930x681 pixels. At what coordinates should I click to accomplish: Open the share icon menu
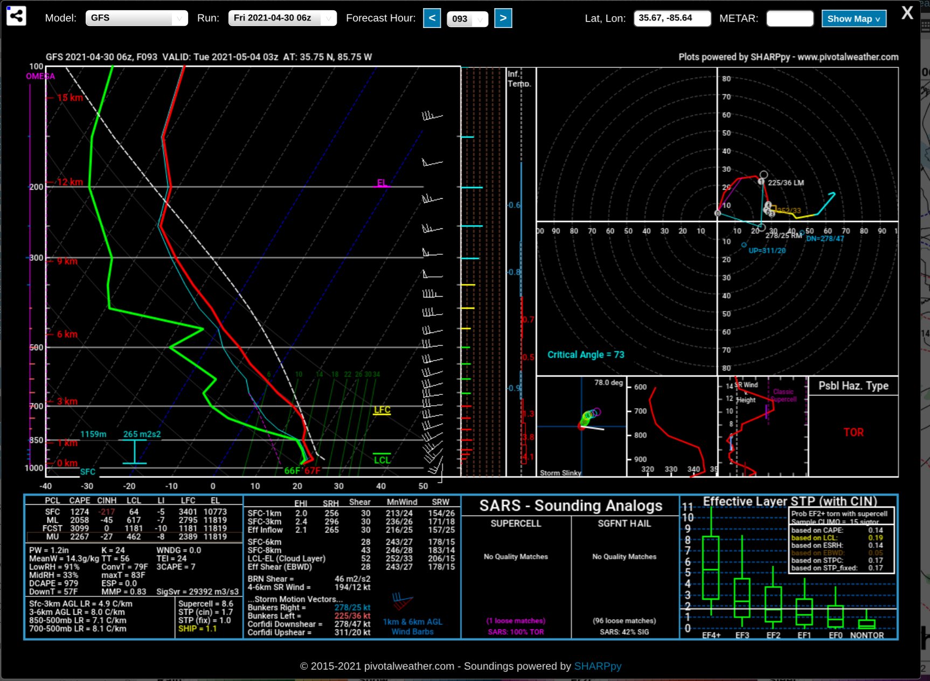(x=16, y=16)
